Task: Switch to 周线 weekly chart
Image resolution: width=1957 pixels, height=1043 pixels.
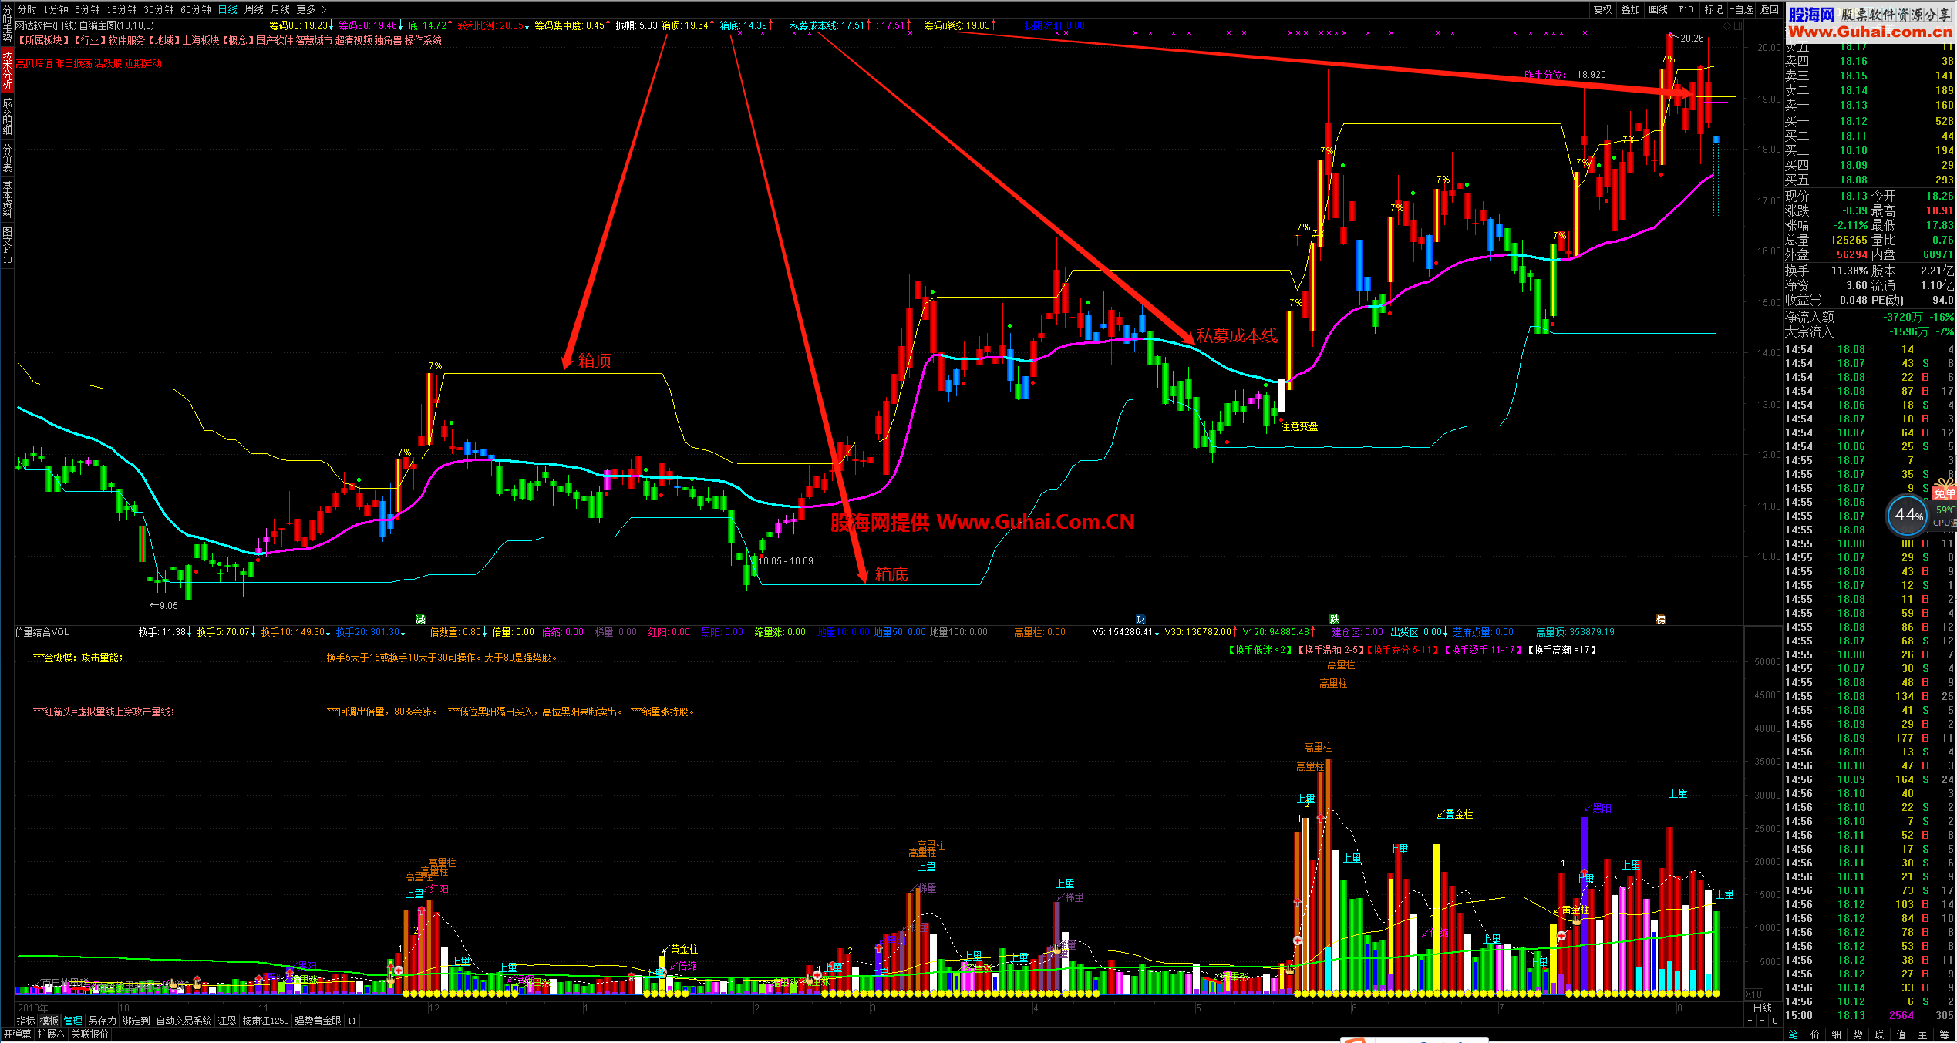Action: tap(254, 9)
